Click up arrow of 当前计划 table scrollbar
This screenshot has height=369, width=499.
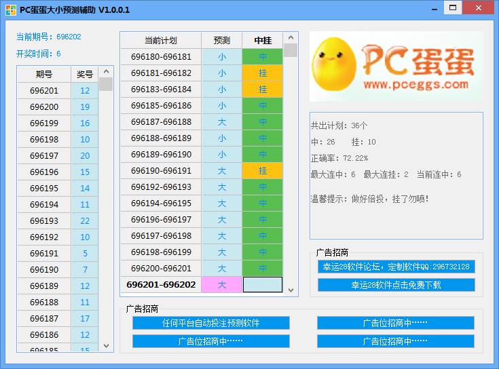(x=291, y=37)
